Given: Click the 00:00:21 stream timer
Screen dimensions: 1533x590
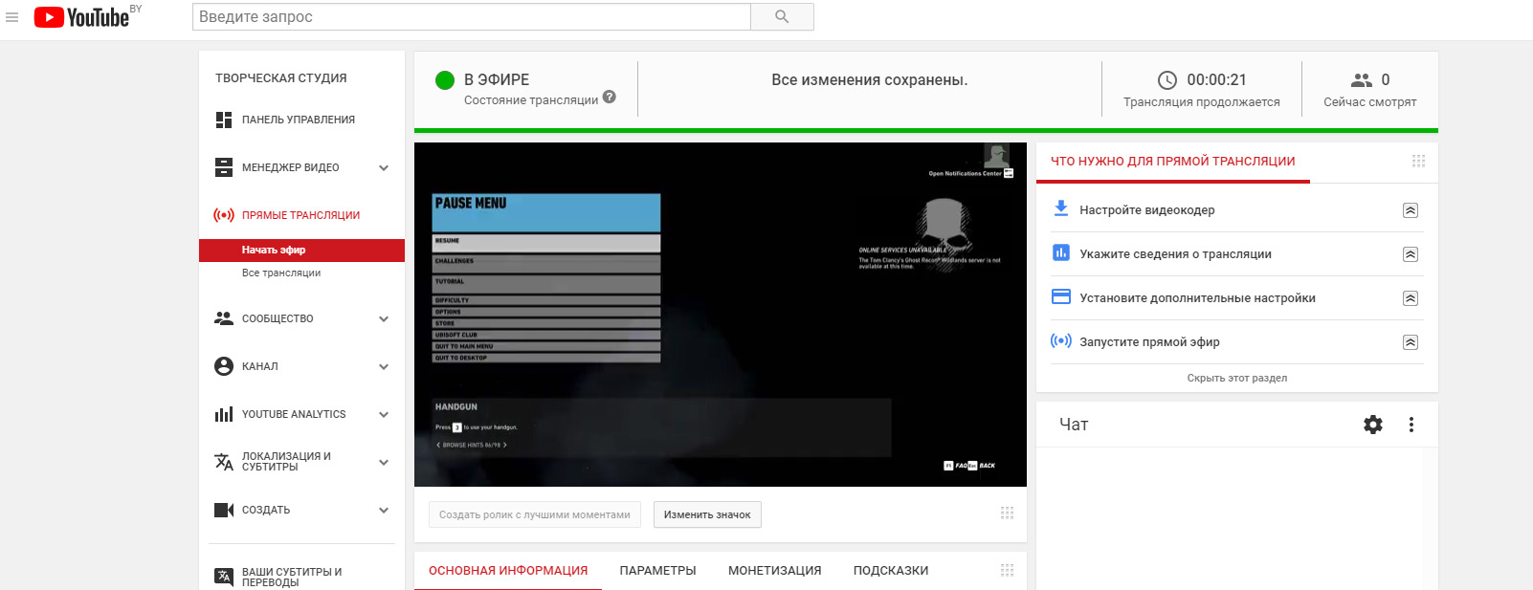Looking at the screenshot, I should point(1217,80).
